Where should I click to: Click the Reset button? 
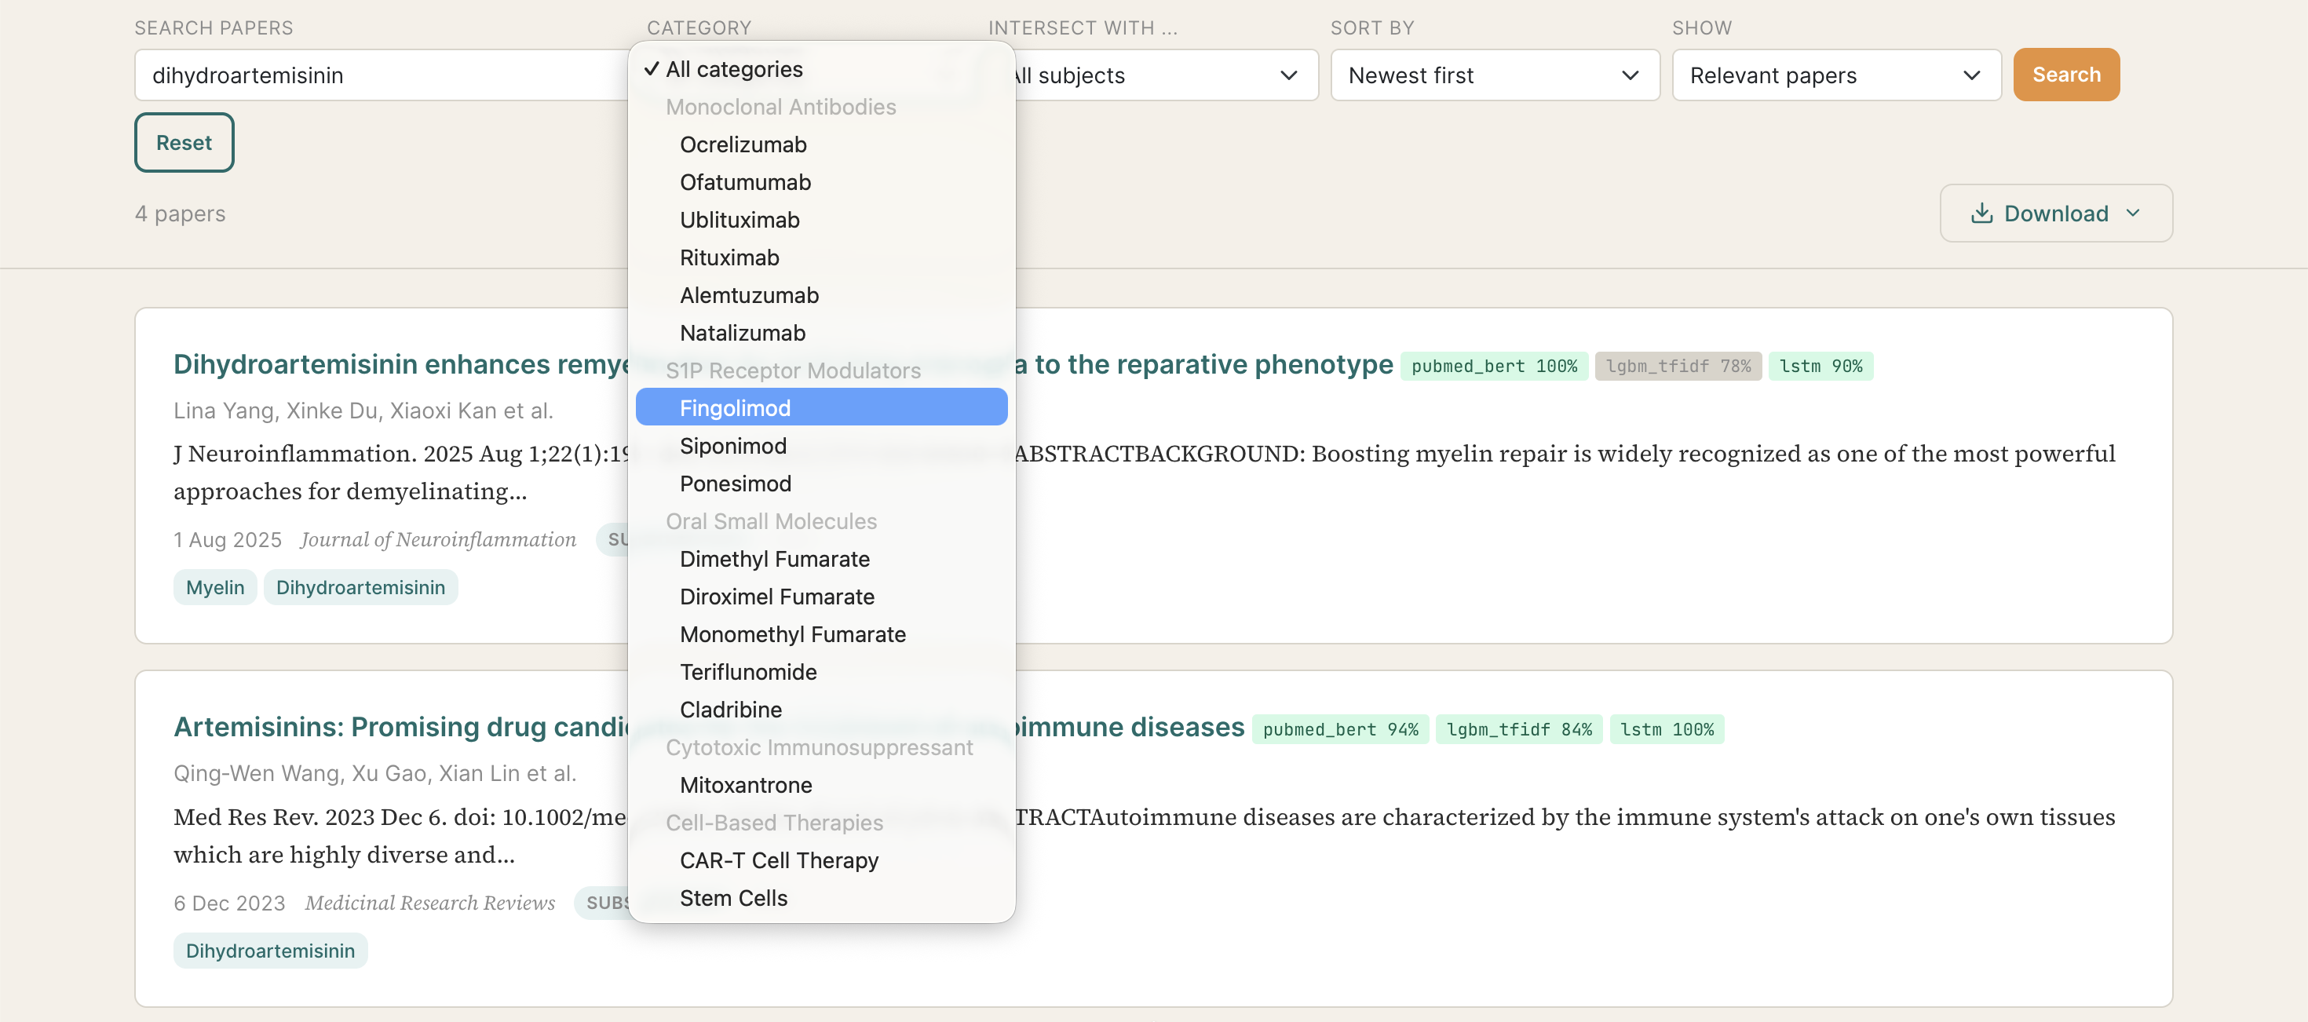[x=184, y=142]
